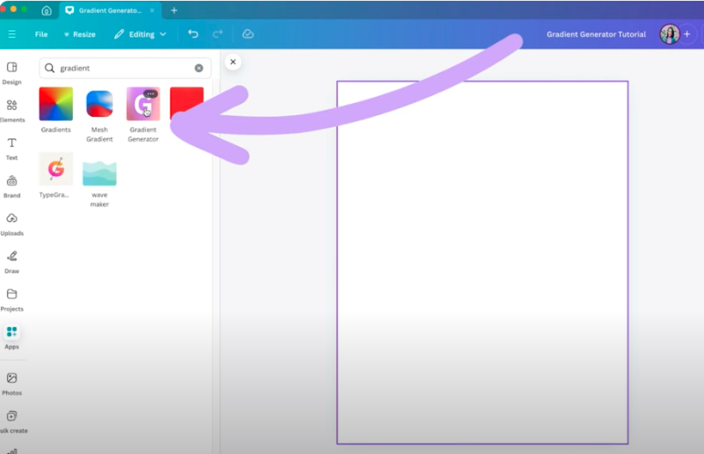Open the Apps sidebar panel

[11, 338]
